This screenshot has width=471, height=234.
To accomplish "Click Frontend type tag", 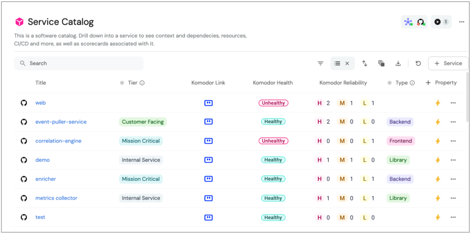I will coord(400,141).
